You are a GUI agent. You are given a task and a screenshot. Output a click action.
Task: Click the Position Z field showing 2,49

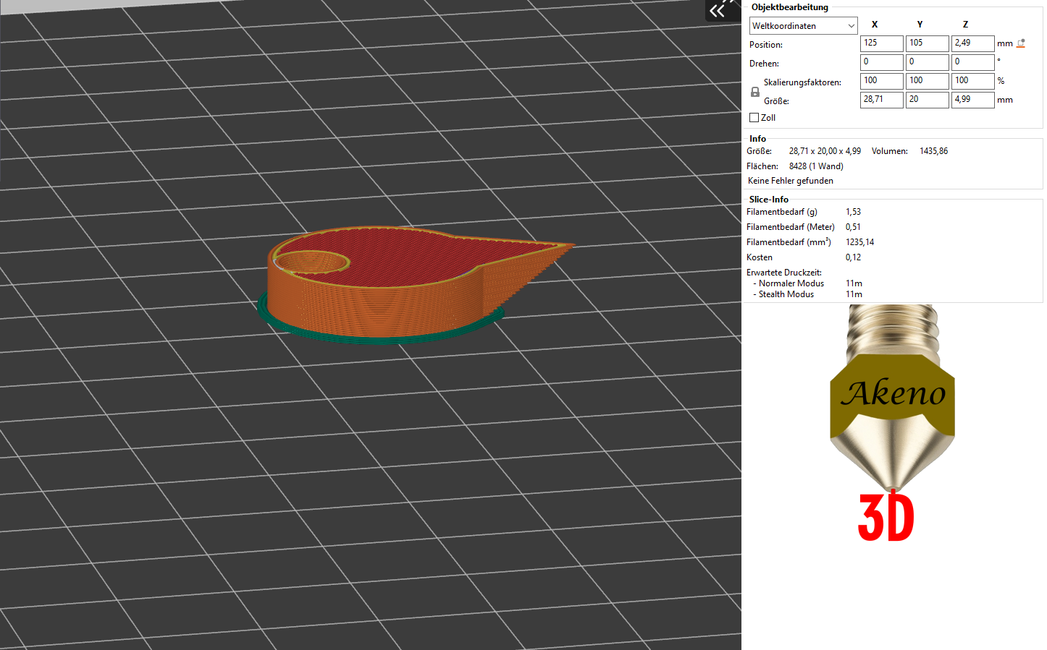[x=972, y=43]
